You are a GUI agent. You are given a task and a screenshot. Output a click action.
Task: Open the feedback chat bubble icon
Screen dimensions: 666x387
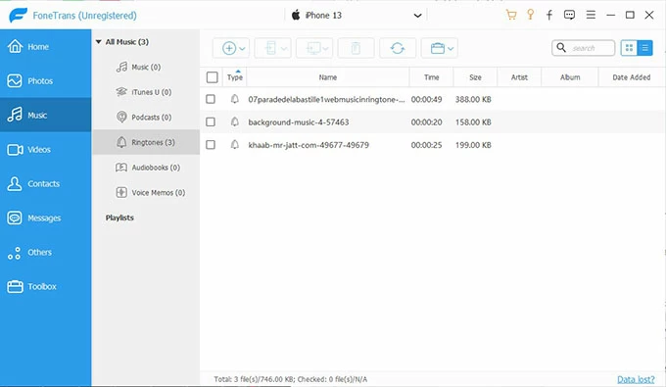[569, 15]
